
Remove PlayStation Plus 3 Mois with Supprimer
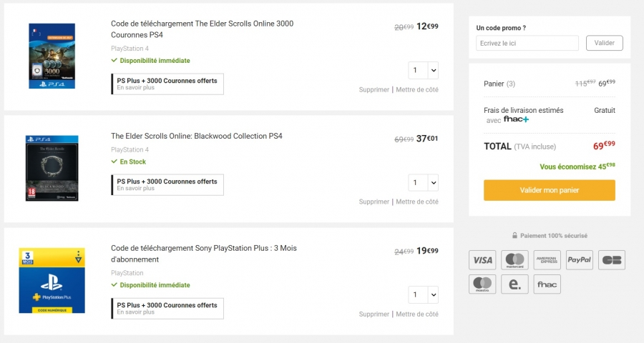(374, 314)
